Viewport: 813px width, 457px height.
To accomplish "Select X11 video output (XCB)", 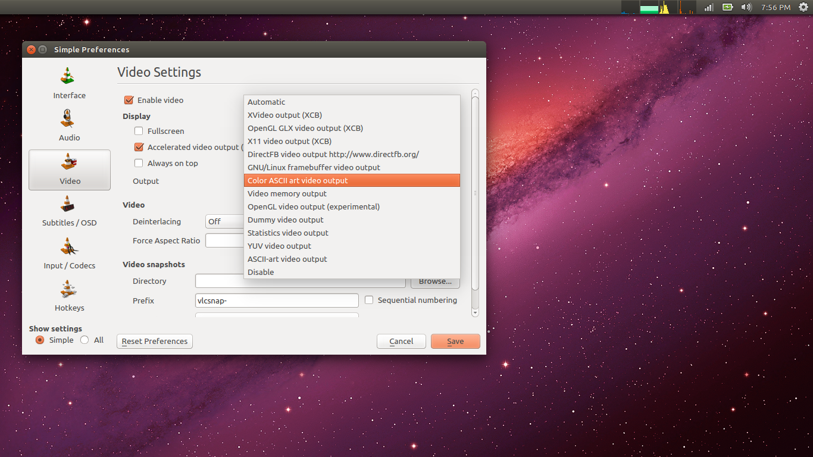I will click(x=352, y=141).
